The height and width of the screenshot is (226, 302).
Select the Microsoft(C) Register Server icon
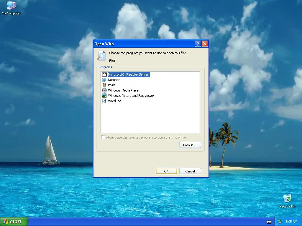[x=104, y=74]
